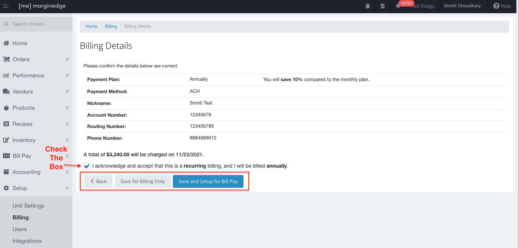Click the document icon in top bar
Screen dimensions: 519x248
pos(383,6)
